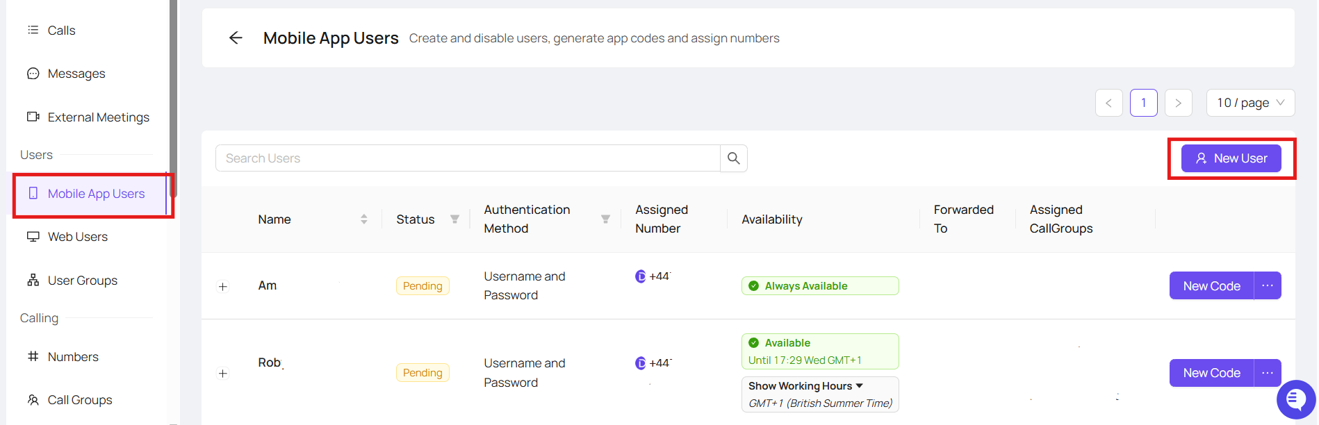The width and height of the screenshot is (1319, 425).
Task: Go to previous page of users
Action: pyautogui.click(x=1109, y=103)
